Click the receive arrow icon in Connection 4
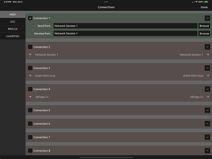The height and width of the screenshot is (159, 212). [207, 97]
